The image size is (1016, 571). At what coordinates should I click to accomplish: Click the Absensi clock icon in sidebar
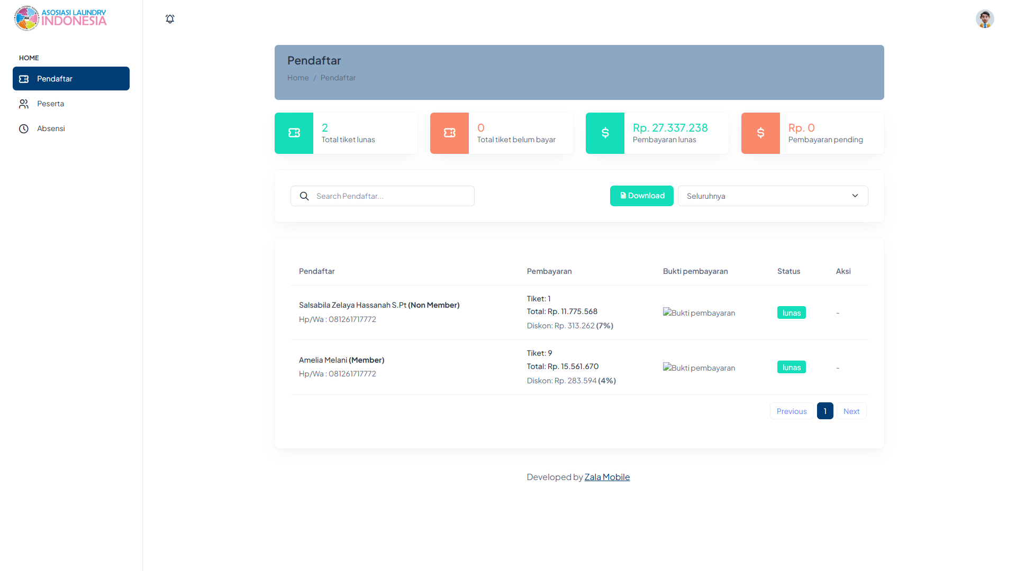coord(24,128)
